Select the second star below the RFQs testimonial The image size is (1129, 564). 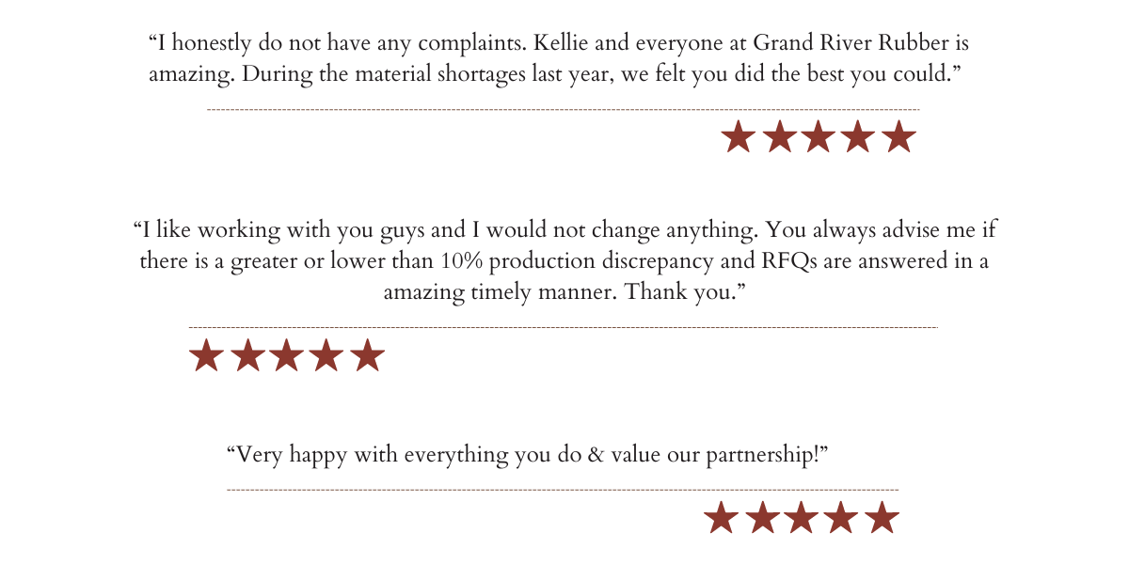246,356
